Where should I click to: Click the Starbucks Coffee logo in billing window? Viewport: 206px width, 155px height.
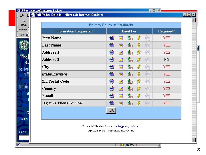pyautogui.click(x=24, y=45)
